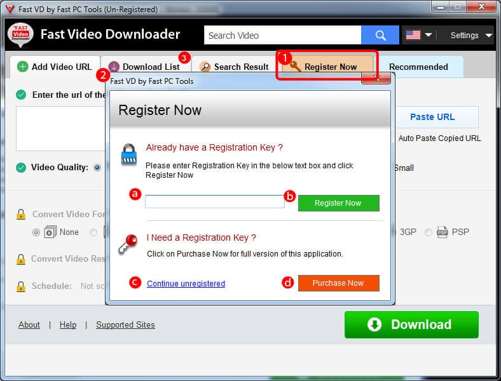Open the Search Result tab

point(234,67)
